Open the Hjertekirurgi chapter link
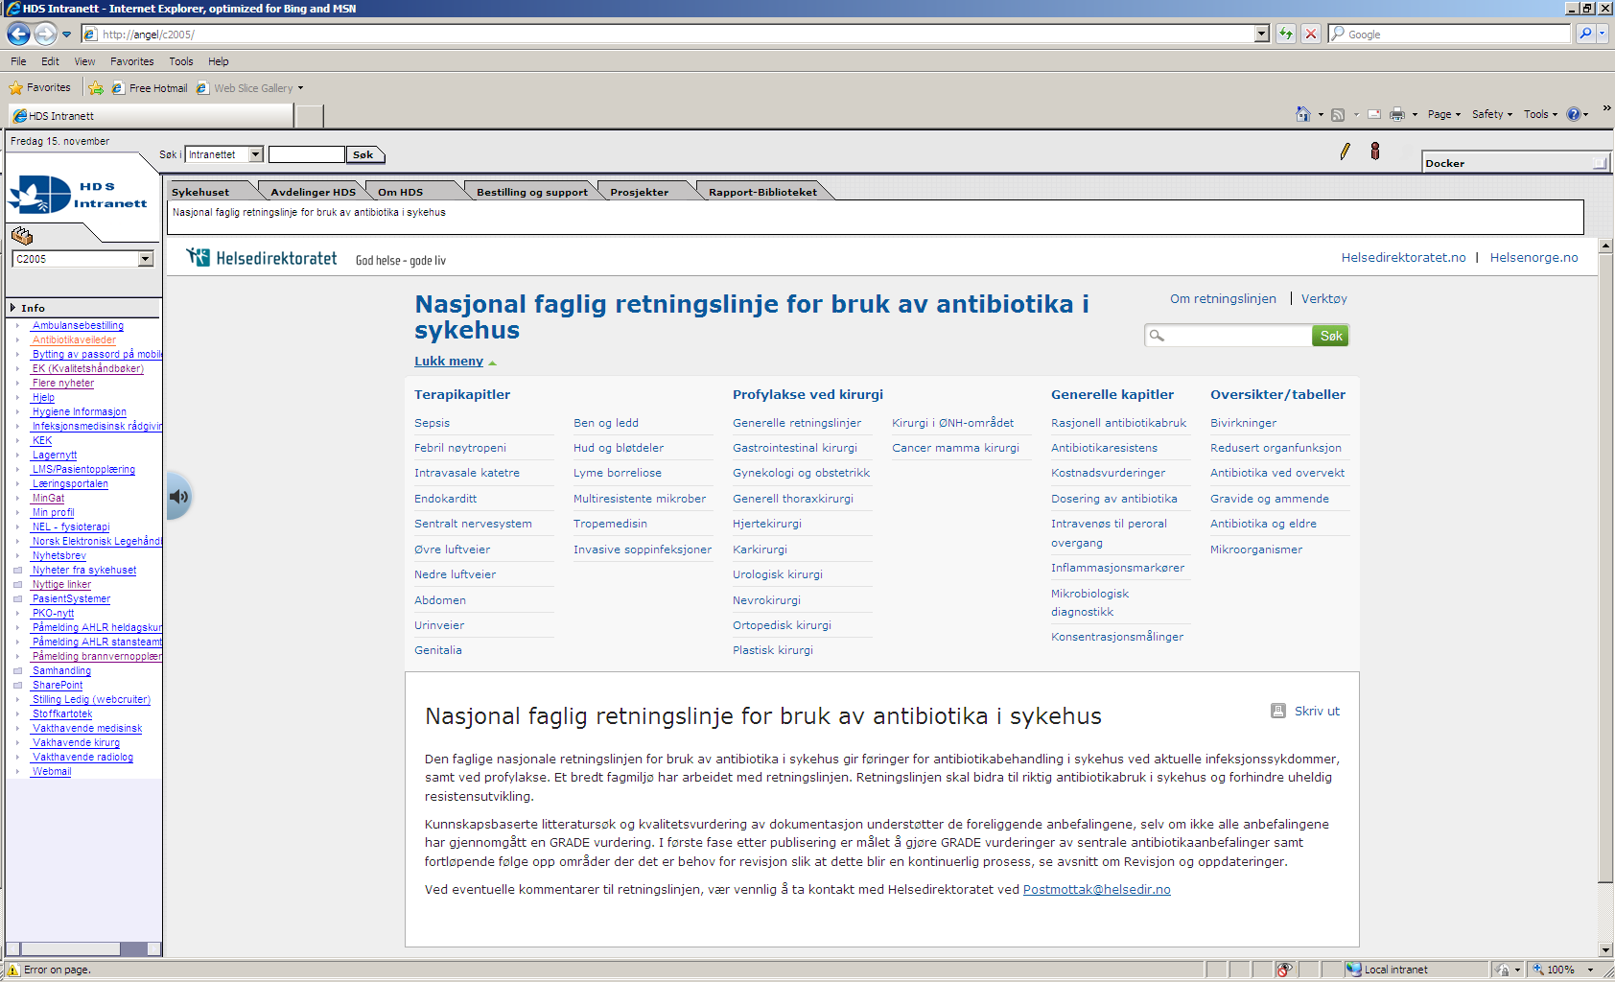The width and height of the screenshot is (1615, 982). (x=767, y=524)
